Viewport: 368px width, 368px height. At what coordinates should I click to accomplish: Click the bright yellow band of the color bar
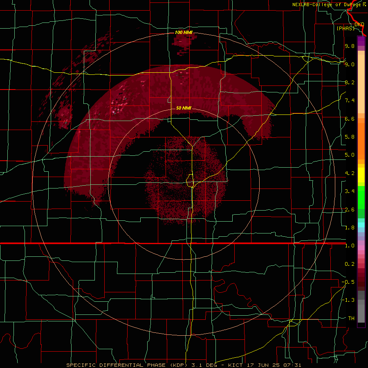[x=361, y=175]
